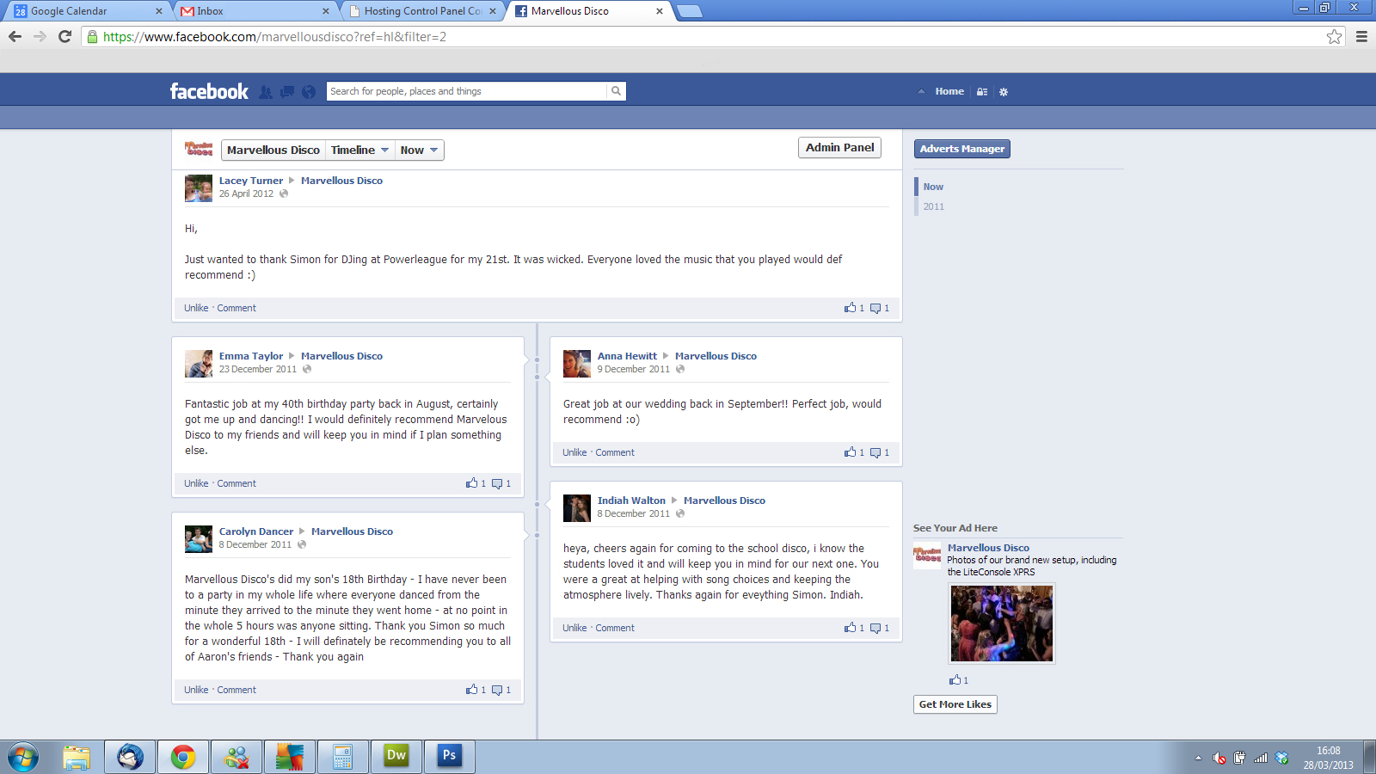Click comment count icon on Lacey Turner post
This screenshot has height=774, width=1376.
coord(875,308)
